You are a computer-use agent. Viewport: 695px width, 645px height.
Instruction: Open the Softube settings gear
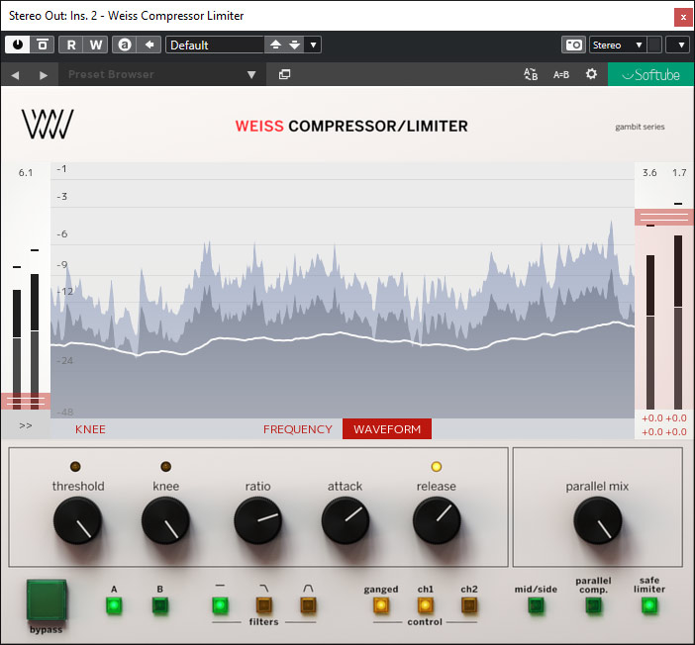591,74
